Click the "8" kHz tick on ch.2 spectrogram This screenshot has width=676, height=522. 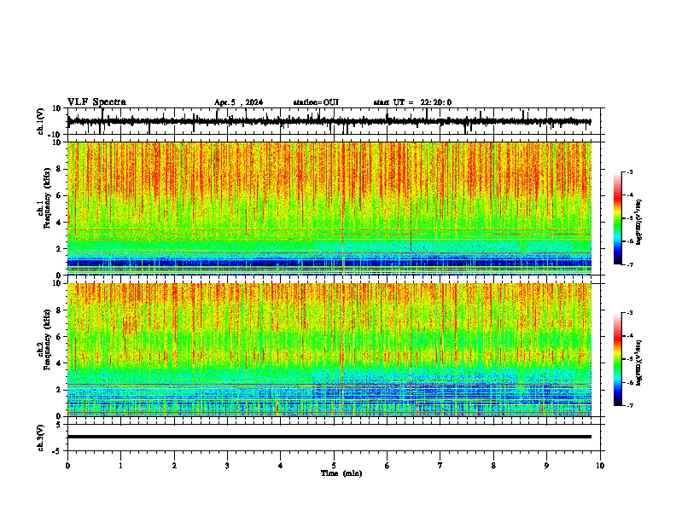[60, 310]
